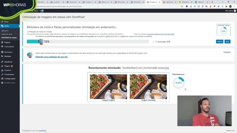
Task: Open the Páginas section icon
Action: coord(2,42)
